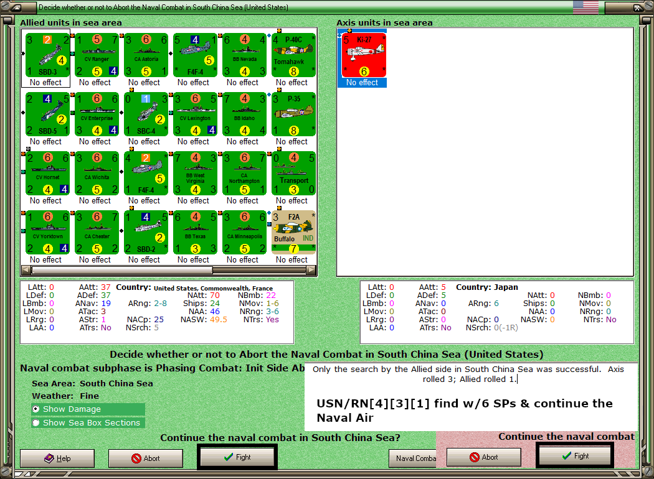
Task: Click the top-left window corner menu icon
Action: 16,7
